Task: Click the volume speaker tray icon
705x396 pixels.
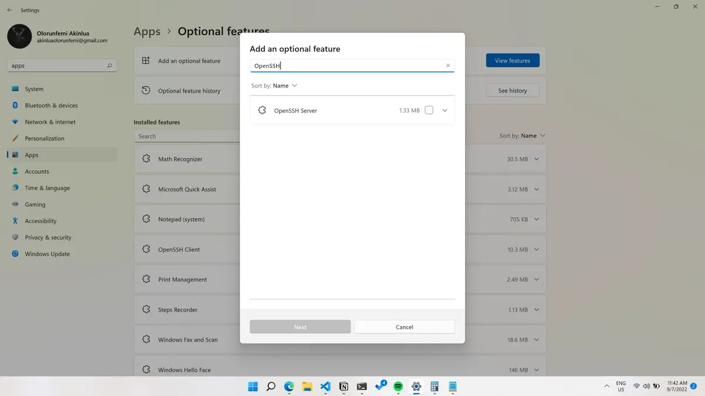Action: (646, 387)
